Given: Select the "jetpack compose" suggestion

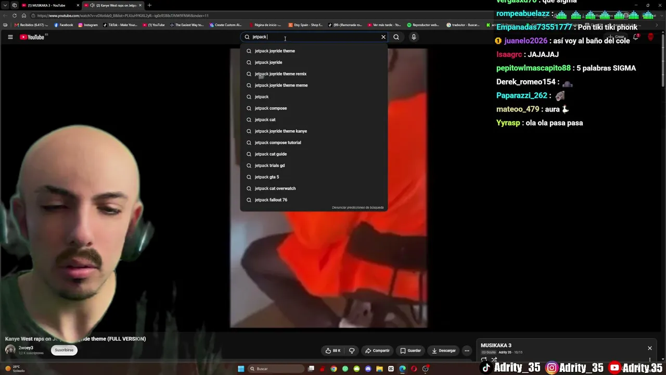Looking at the screenshot, I should 314,108.
